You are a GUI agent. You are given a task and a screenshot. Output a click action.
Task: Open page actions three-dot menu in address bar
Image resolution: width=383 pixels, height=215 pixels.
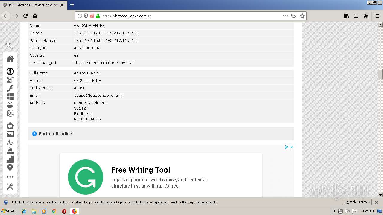(x=285, y=16)
